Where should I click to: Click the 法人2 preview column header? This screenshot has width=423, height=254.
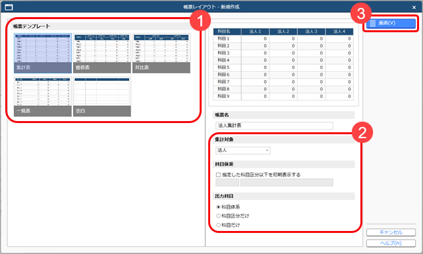pos(283,32)
